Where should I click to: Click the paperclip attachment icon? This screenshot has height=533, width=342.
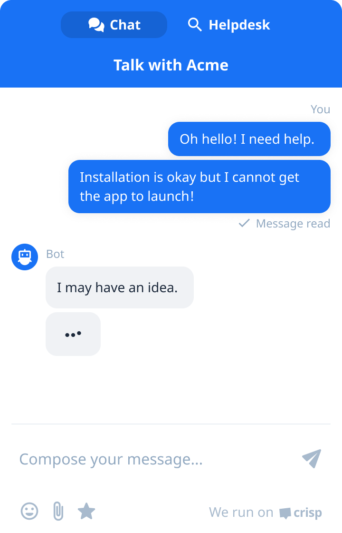[58, 512]
